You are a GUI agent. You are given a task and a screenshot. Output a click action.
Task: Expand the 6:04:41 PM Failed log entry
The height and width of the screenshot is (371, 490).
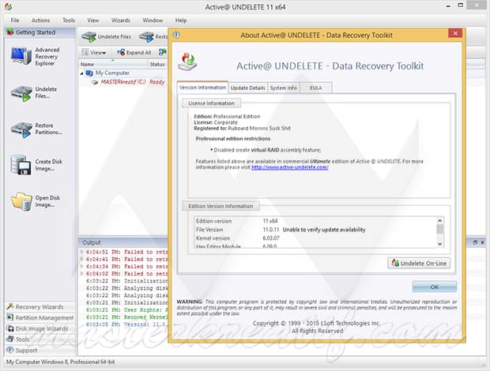tap(82, 259)
